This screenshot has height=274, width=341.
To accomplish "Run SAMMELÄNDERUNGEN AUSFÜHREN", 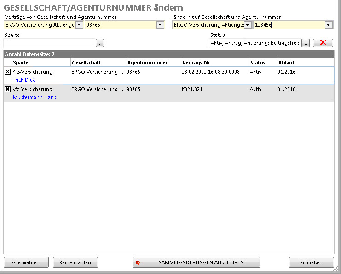I will pos(197,262).
